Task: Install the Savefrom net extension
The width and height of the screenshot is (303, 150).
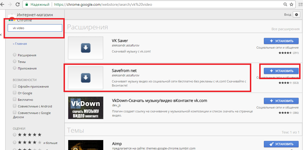Action: (x=281, y=71)
